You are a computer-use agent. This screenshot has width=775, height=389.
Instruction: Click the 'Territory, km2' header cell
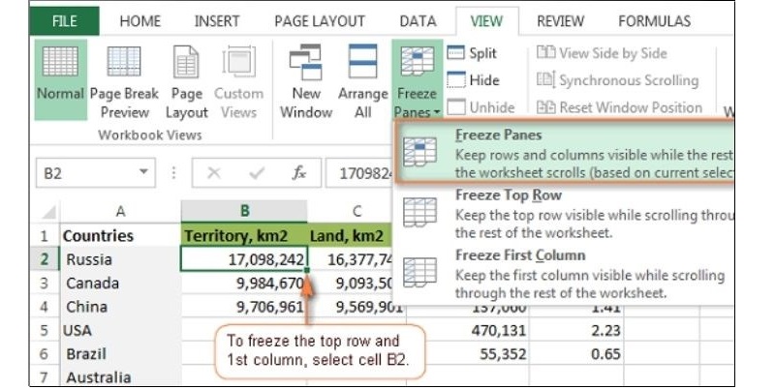[244, 235]
